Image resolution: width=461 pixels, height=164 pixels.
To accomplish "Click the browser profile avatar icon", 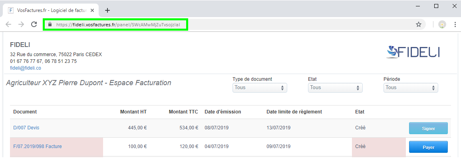I will (x=442, y=24).
